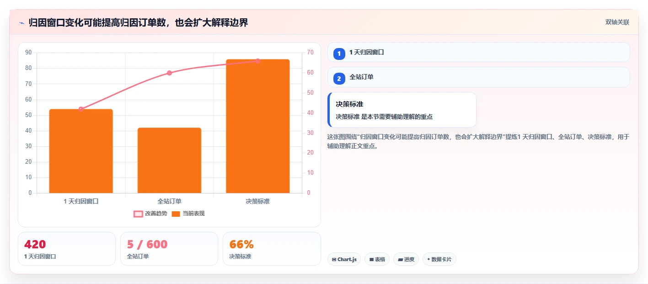Click the Chart.js tag
The image size is (648, 284).
pos(344,259)
